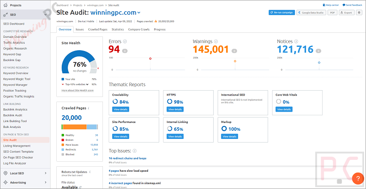The height and width of the screenshot is (189, 366).
Task: Click orange Have issues bar segment
Action: coord(75,127)
